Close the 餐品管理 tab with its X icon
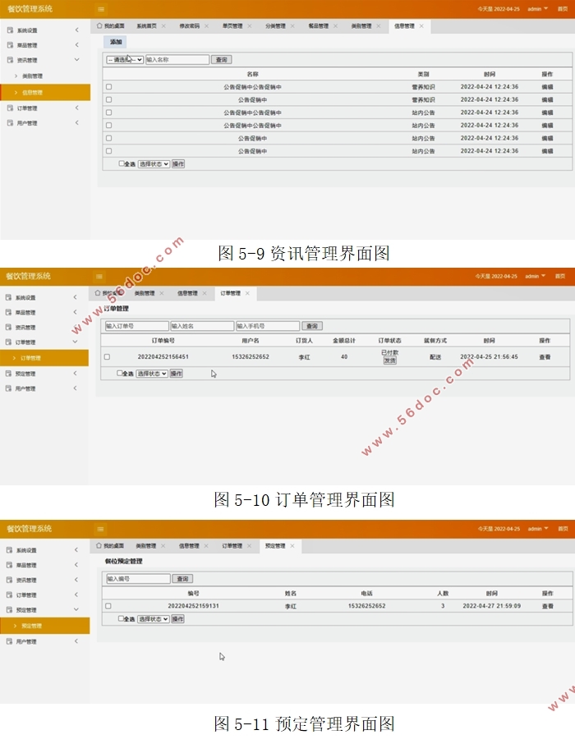The height and width of the screenshot is (744, 575). click(x=335, y=26)
